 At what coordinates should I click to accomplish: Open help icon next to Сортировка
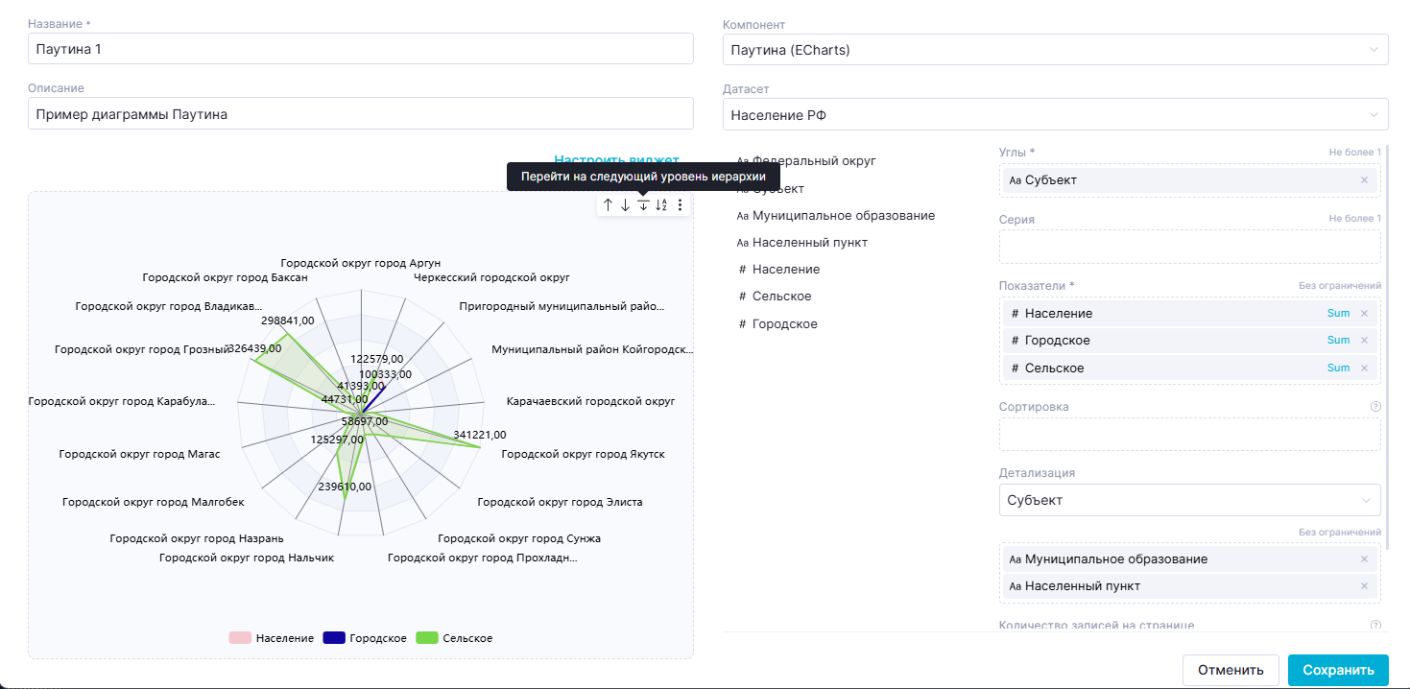point(1375,407)
